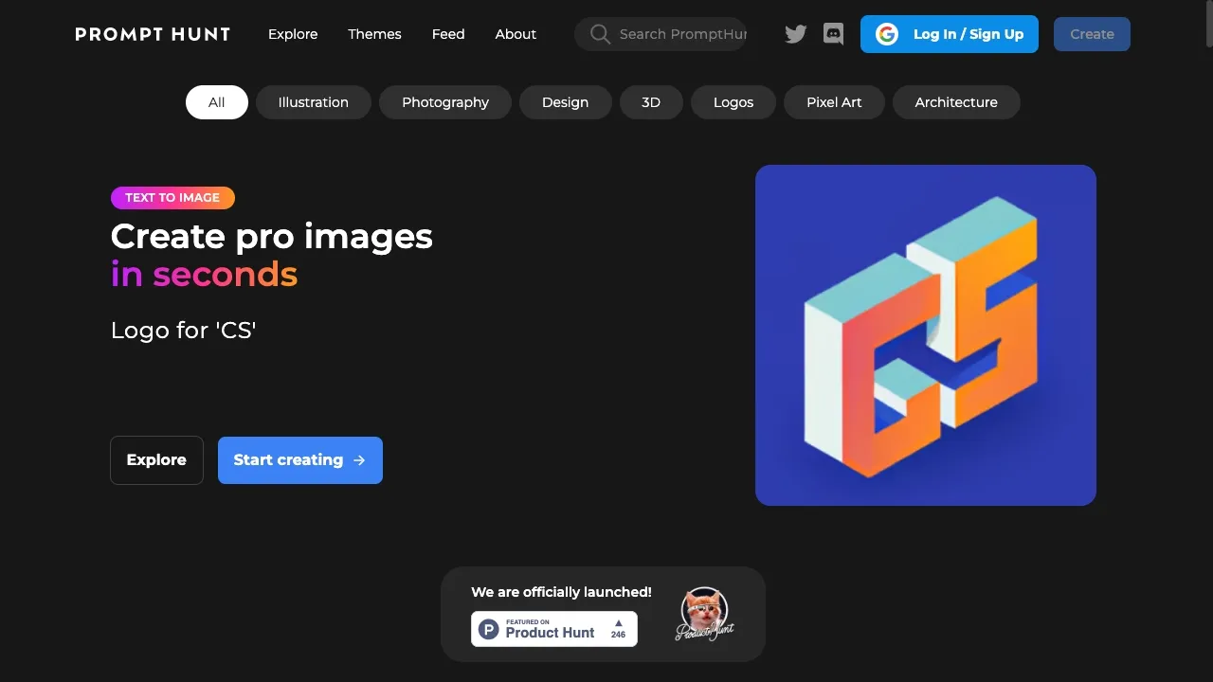The width and height of the screenshot is (1213, 682).
Task: Click the CS logo preview image
Action: [925, 334]
